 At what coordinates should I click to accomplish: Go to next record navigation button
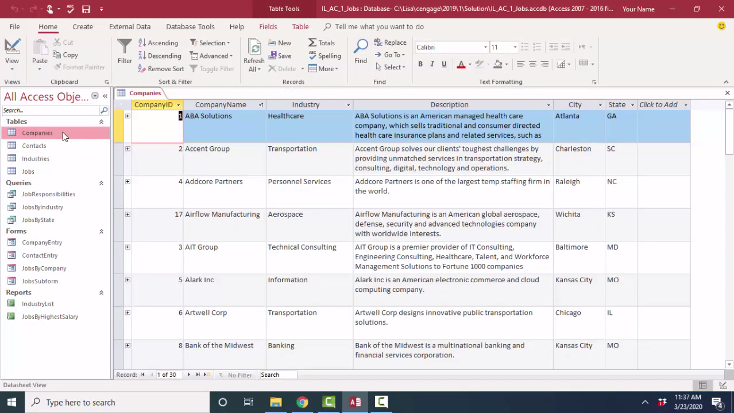[188, 375]
